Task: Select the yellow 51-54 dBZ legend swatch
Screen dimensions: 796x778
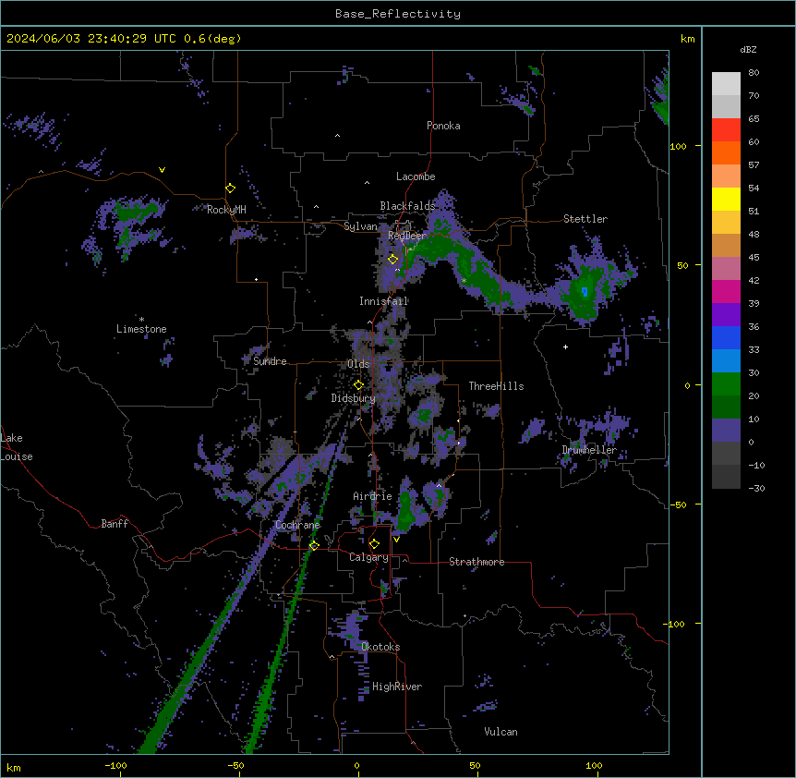Action: [726, 199]
